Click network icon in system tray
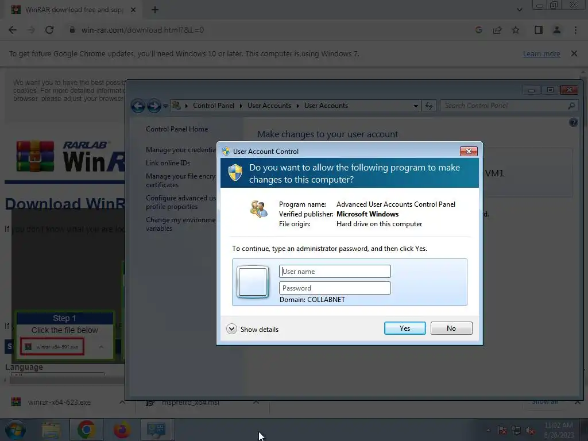 coord(516,430)
